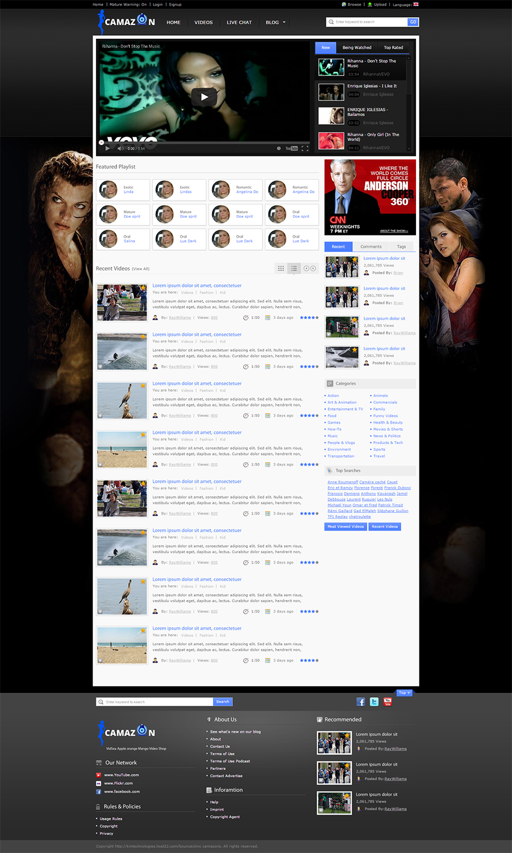Click the Upload link at top right
The height and width of the screenshot is (853, 512).
point(377,4)
